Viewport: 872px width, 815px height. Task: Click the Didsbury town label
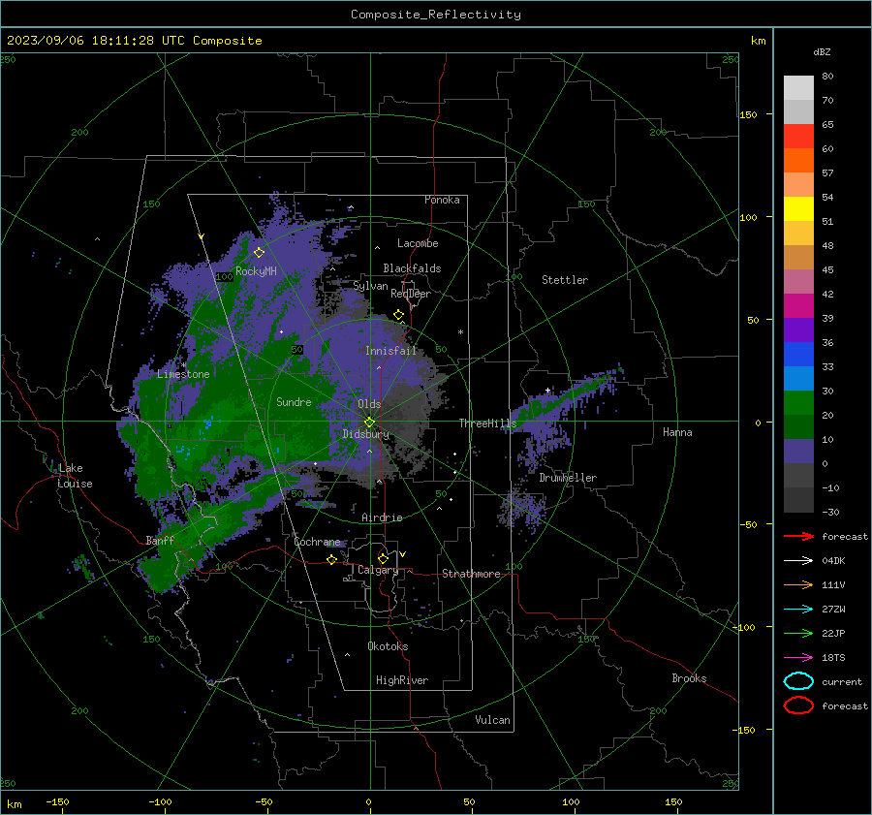(x=365, y=434)
